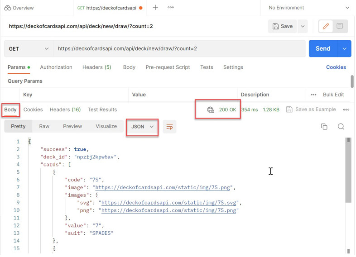The height and width of the screenshot is (257, 356).
Task: Click Bulk Edit
Action: point(333,95)
